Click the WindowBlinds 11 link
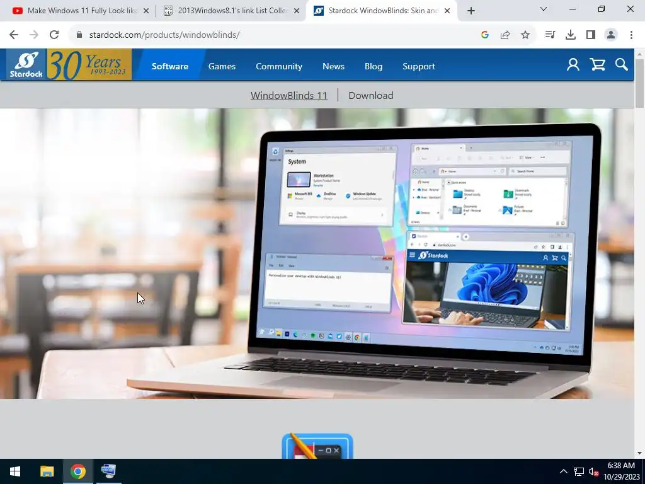Image resolution: width=645 pixels, height=484 pixels. point(288,96)
